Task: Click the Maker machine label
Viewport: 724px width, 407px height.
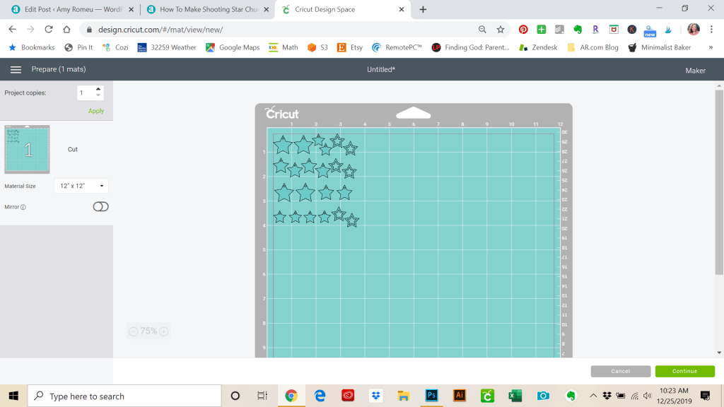Action: pos(696,71)
